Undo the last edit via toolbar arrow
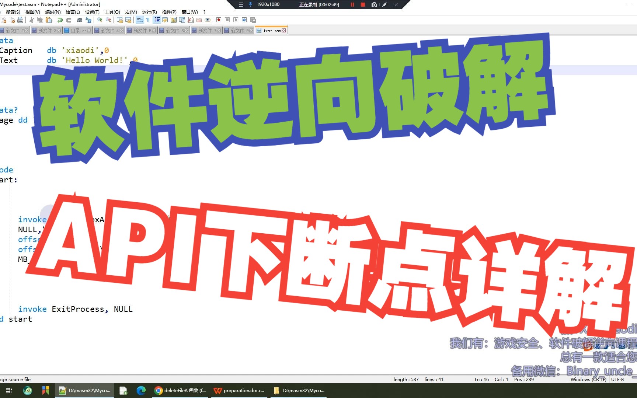 click(60, 20)
